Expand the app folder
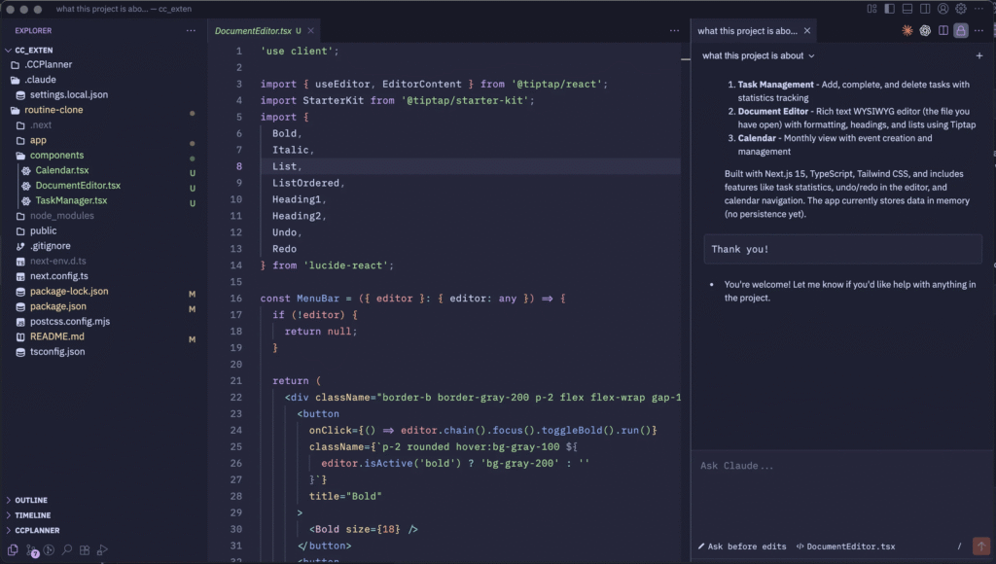 (x=38, y=140)
